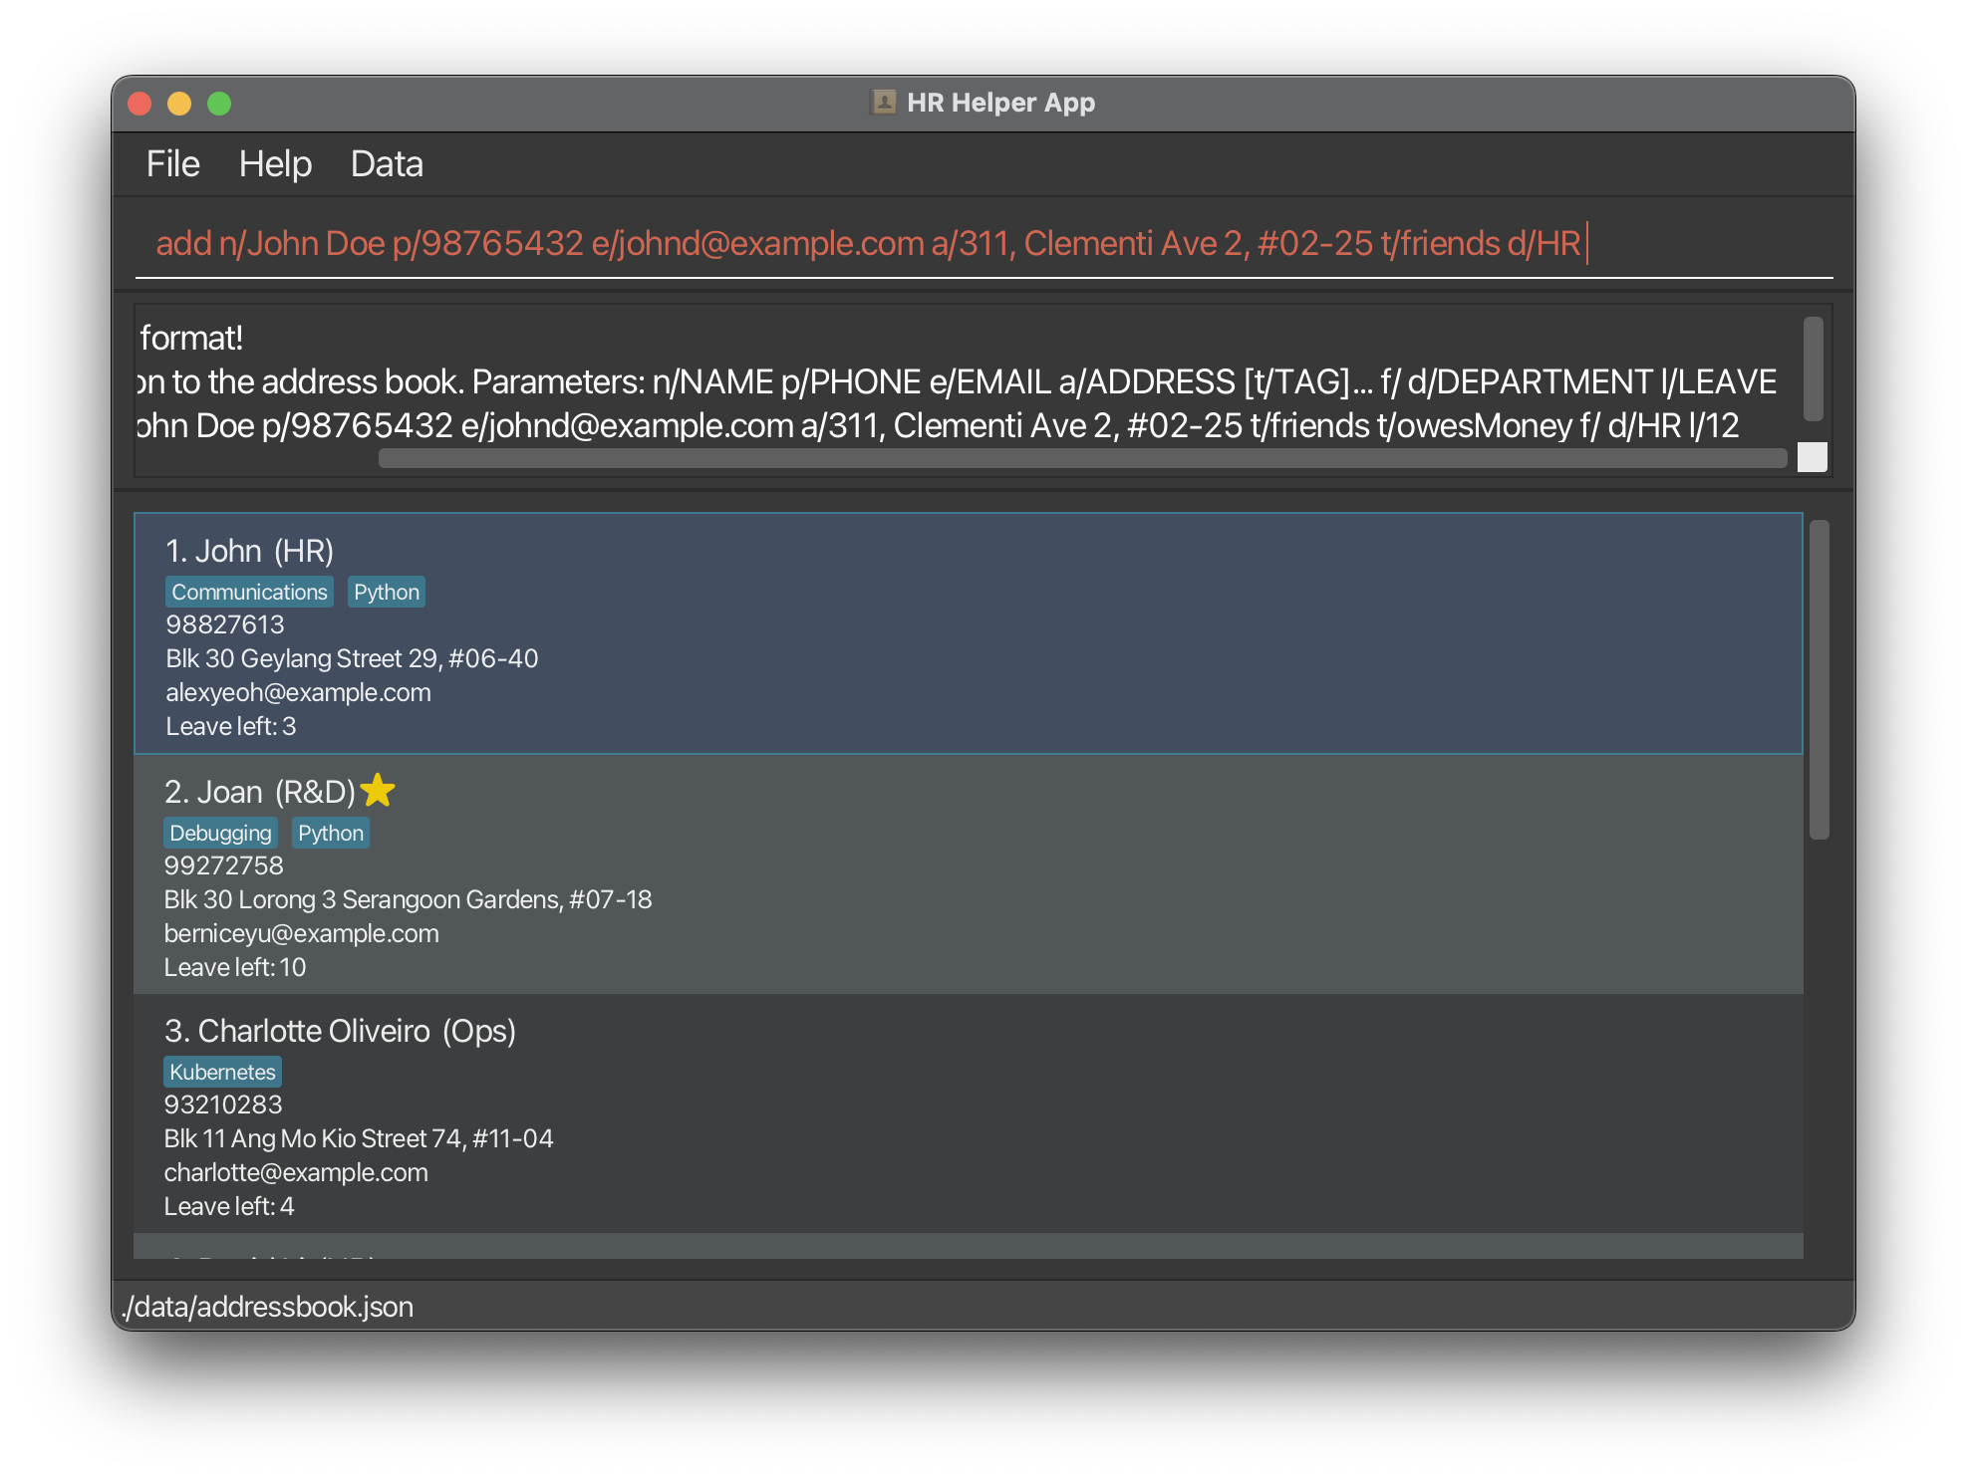Click the yellow favorite star beside Joan

click(378, 791)
